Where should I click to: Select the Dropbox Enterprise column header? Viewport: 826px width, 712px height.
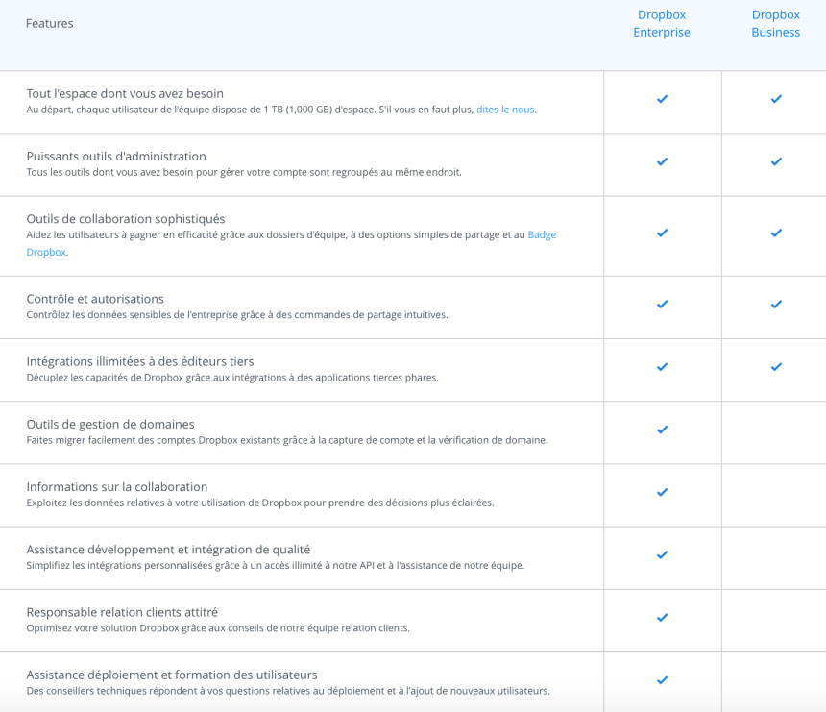[662, 23]
